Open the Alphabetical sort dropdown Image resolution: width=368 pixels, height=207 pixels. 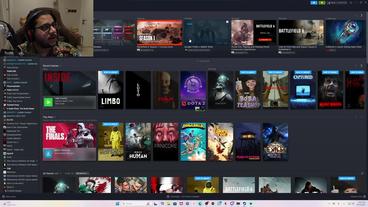pos(82,173)
